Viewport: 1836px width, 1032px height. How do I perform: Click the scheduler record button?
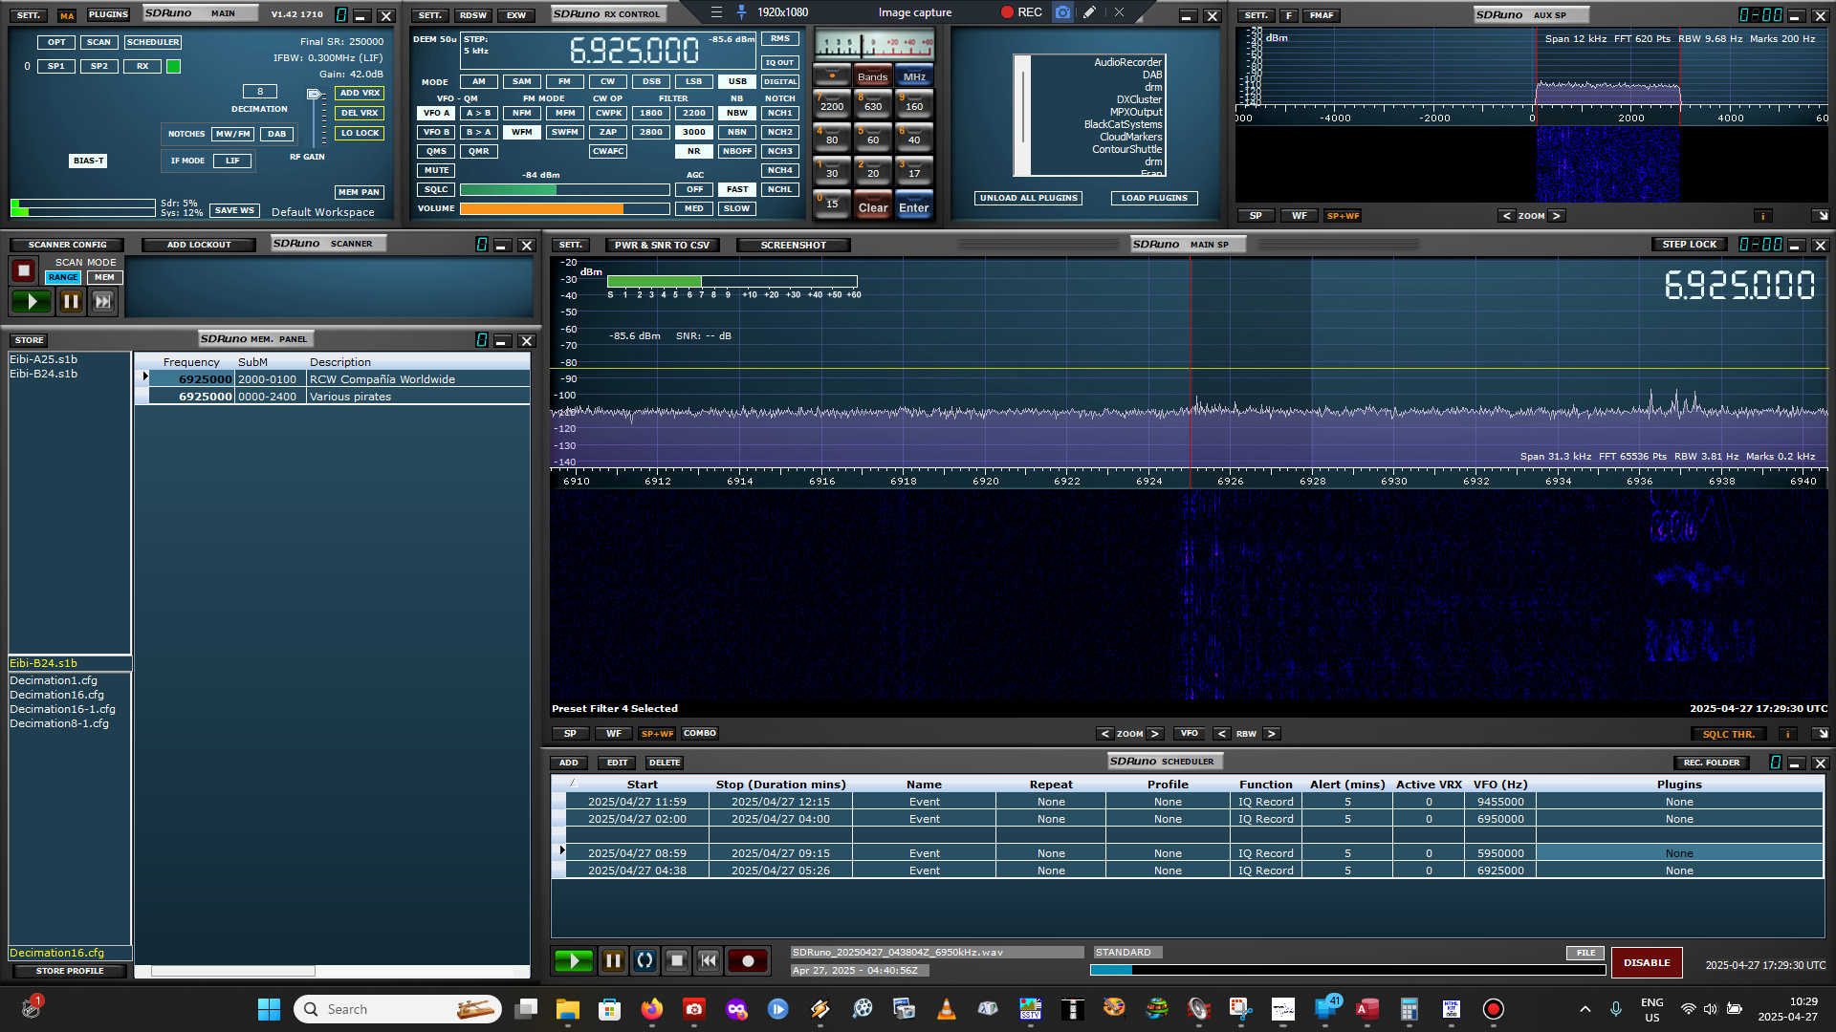click(x=748, y=961)
